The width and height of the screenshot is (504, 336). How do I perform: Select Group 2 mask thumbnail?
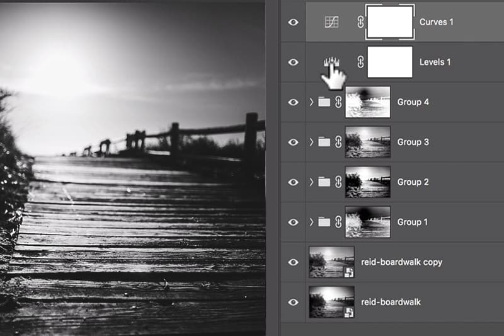click(368, 182)
